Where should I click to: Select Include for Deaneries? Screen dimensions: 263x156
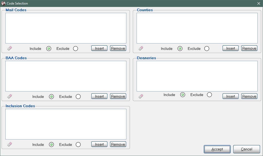tap(182, 95)
